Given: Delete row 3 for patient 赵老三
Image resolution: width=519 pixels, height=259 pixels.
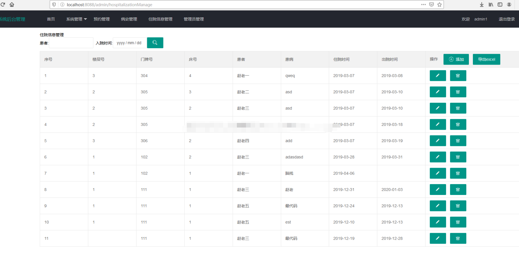Looking at the screenshot, I should click(x=458, y=108).
